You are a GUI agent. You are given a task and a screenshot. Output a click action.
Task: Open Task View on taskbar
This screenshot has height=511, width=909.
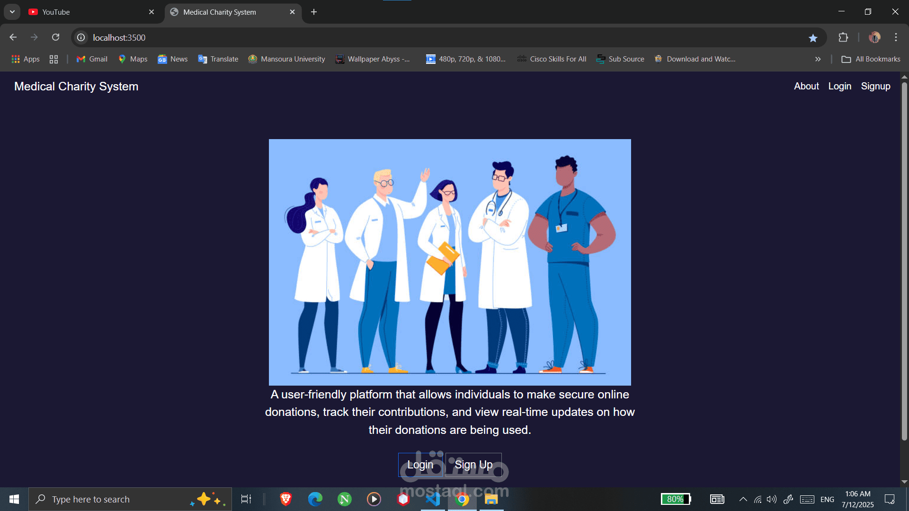click(x=246, y=499)
